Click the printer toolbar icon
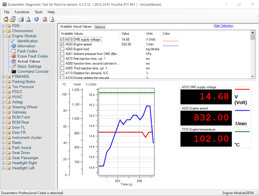Image resolution: width=259 pixels, height=196 pixels. [x=21, y=19]
